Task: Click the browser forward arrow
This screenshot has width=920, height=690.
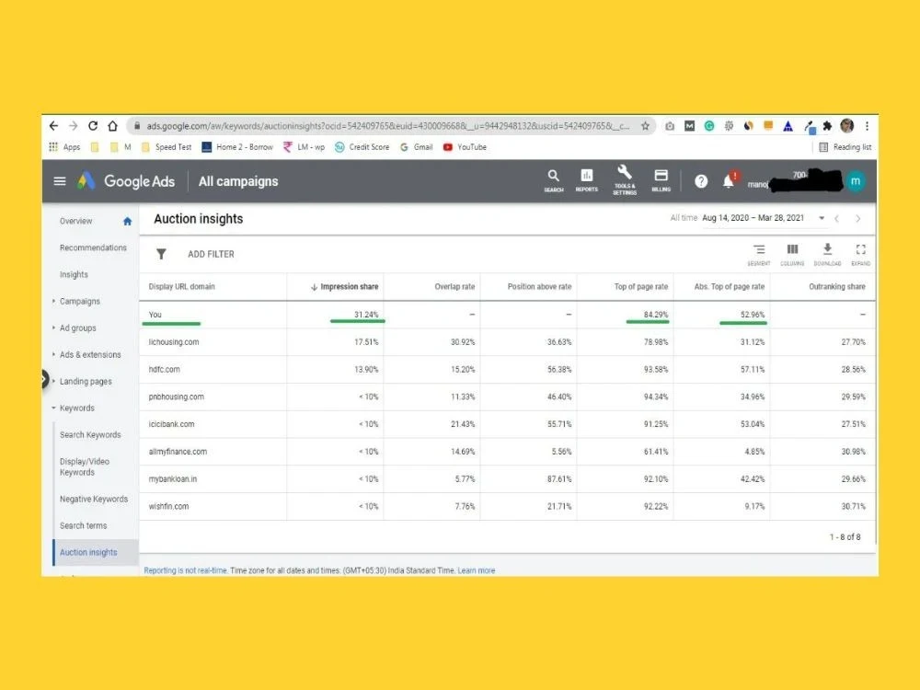Action: tap(74, 125)
